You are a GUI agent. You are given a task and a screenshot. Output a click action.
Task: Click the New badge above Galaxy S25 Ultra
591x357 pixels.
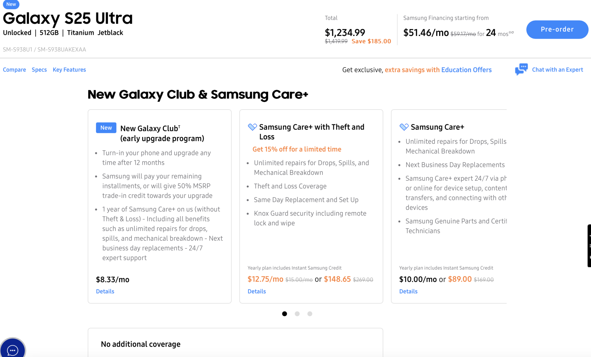coord(11,4)
